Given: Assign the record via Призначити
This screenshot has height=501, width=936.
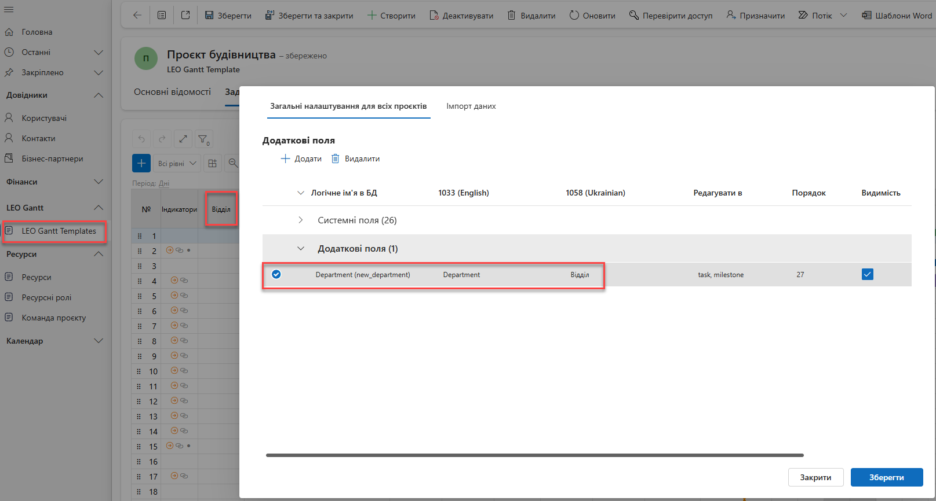Looking at the screenshot, I should [756, 16].
